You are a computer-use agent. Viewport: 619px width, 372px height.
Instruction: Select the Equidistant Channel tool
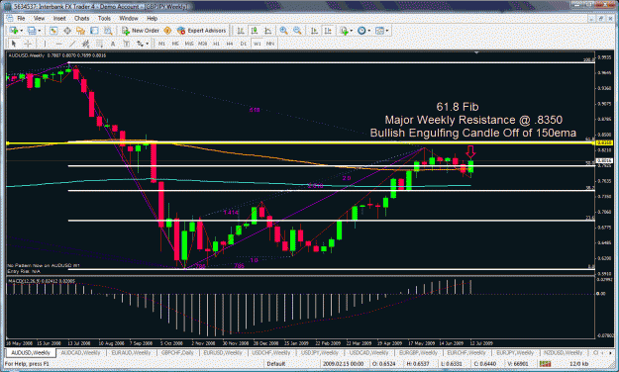click(x=85, y=44)
